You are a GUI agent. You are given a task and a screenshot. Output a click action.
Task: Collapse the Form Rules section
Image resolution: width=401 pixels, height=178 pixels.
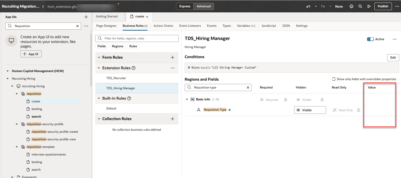pos(99,57)
